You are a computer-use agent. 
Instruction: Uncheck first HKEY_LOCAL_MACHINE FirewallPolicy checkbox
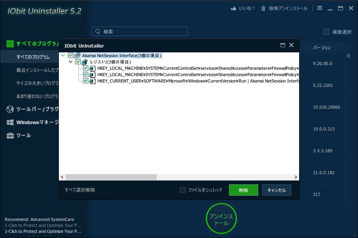pyautogui.click(x=86, y=68)
